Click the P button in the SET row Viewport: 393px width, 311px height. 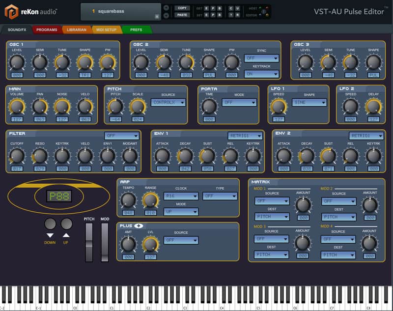(213, 15)
